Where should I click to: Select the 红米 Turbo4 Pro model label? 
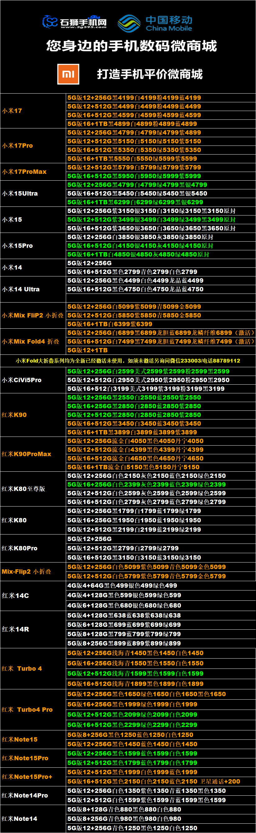(27, 709)
